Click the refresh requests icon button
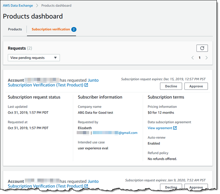The image size is (220, 194). tap(202, 48)
